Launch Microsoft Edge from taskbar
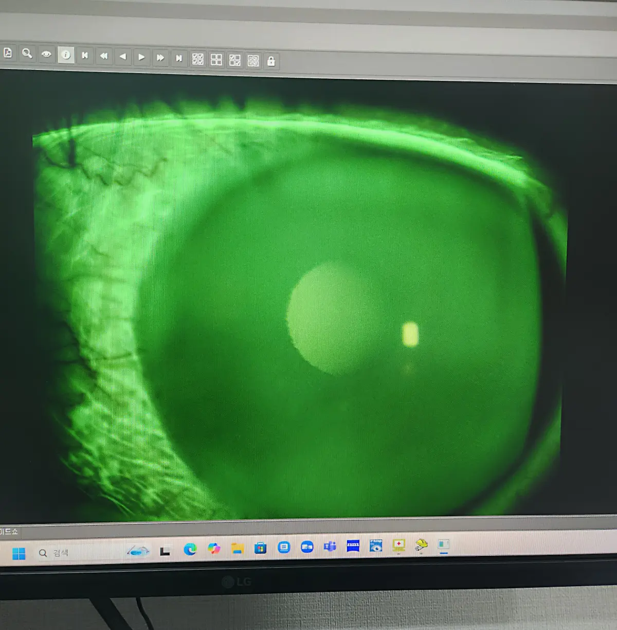 coord(190,549)
